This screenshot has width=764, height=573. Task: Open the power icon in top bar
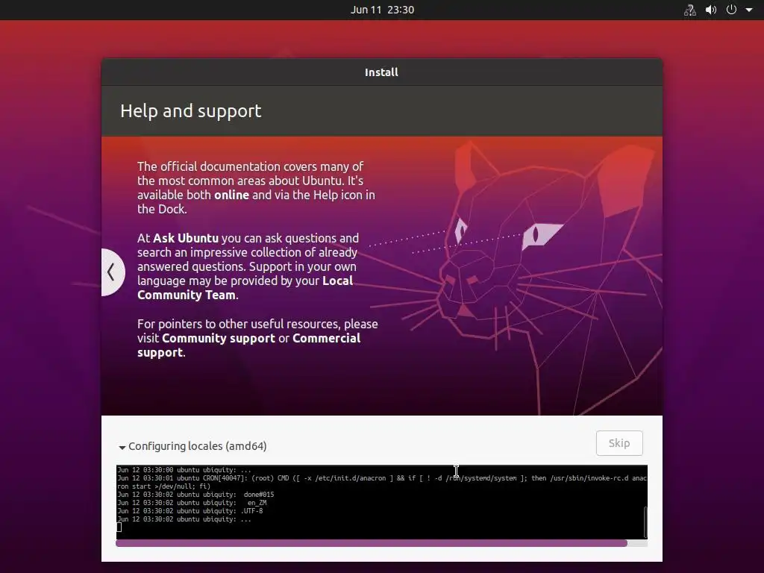pyautogui.click(x=731, y=10)
